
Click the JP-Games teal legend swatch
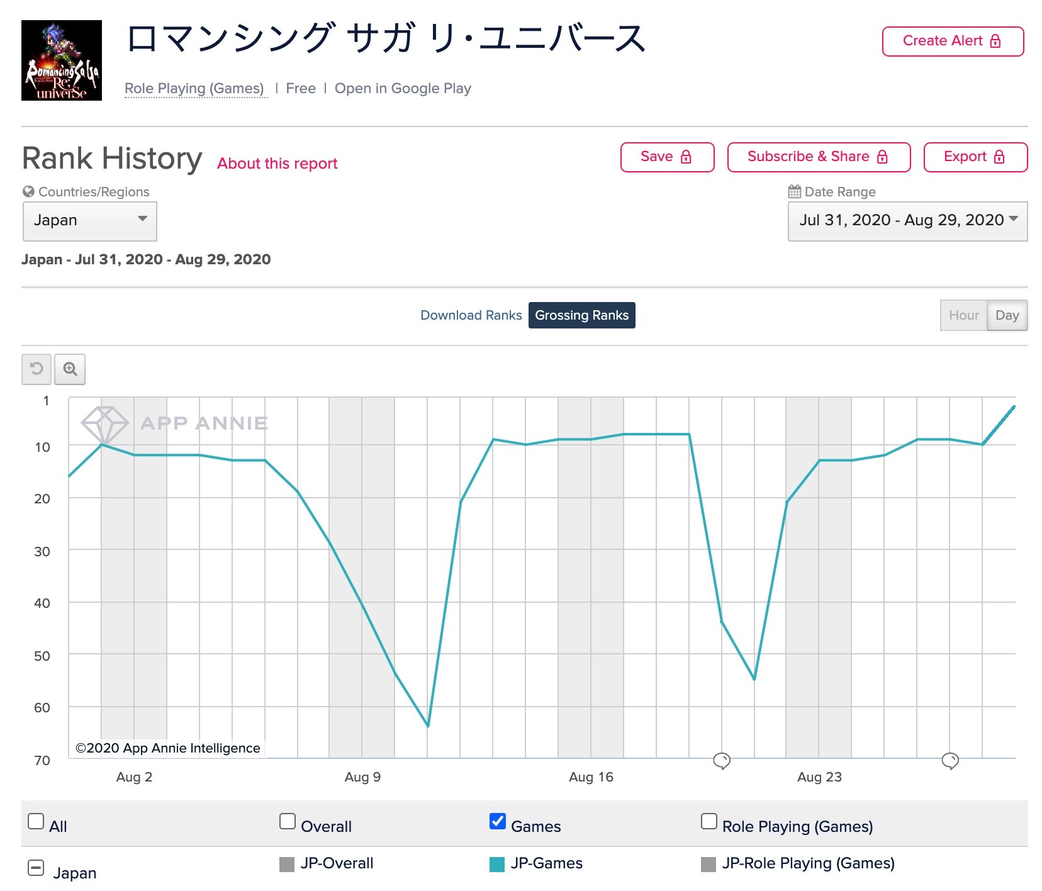(497, 865)
